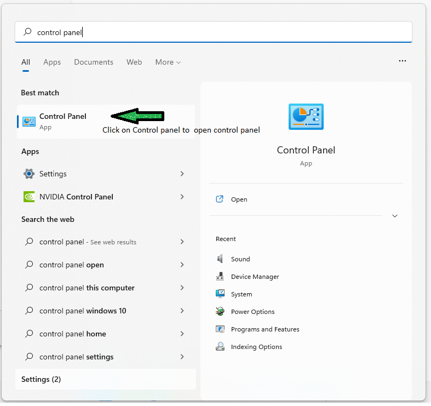This screenshot has height=406, width=431.
Task: Expand 'control panel settings' suggestion chevron
Action: pyautogui.click(x=182, y=357)
